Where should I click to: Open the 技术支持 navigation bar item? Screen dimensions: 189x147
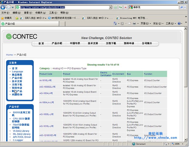point(93,43)
